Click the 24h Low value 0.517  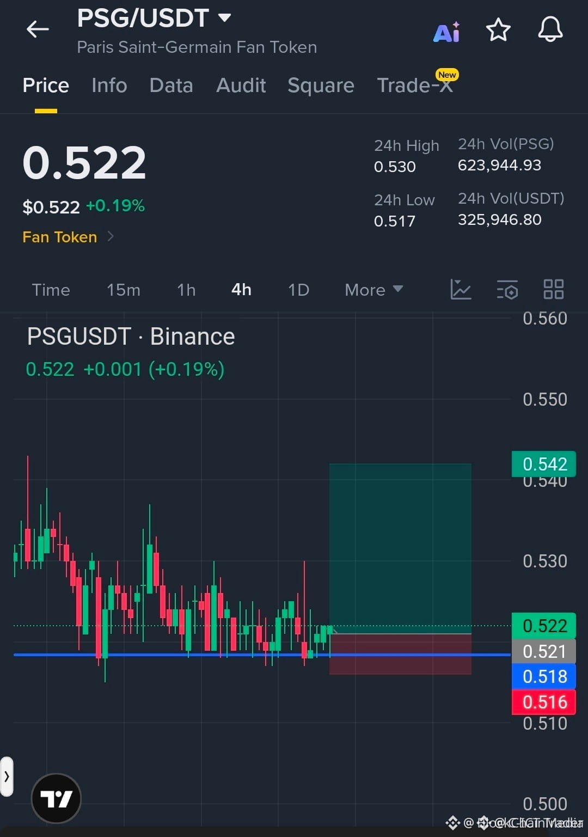point(395,221)
